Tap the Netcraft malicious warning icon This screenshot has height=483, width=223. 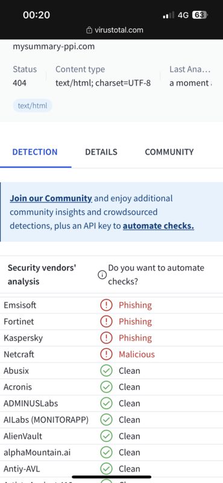pyautogui.click(x=106, y=354)
